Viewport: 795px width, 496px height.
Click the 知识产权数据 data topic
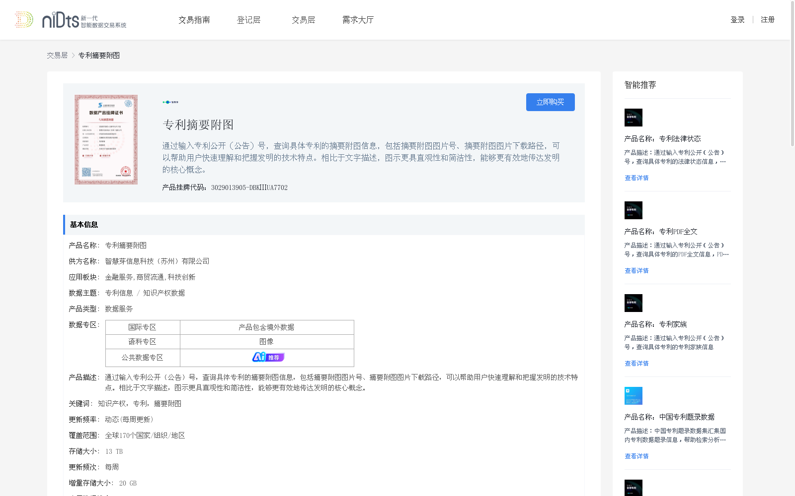(x=164, y=293)
